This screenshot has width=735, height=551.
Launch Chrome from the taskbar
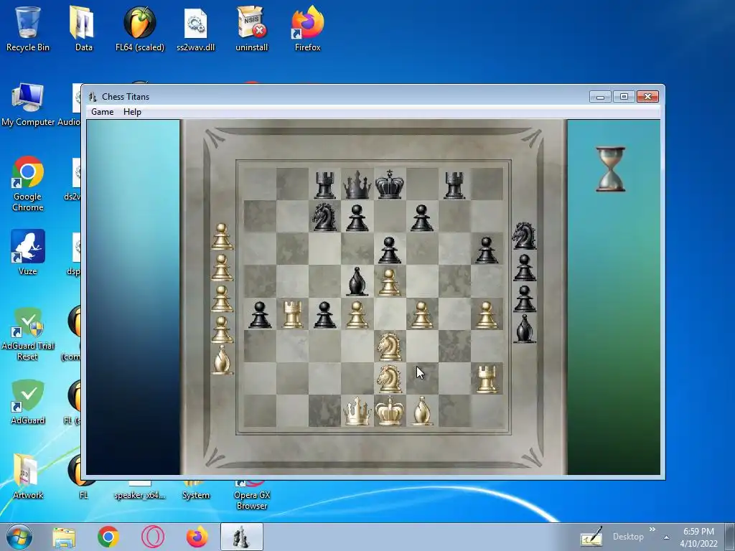(108, 537)
